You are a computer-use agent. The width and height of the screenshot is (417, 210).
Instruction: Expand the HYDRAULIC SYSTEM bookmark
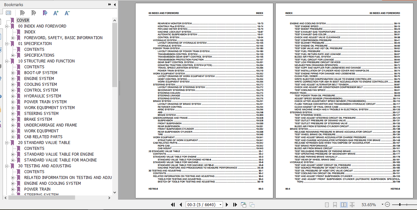(x=13, y=96)
